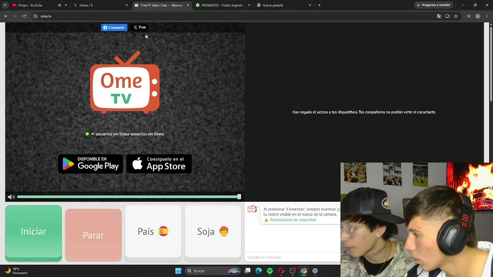The image size is (493, 277).
Task: Mute the video chat speaker icon
Action: pos(11,197)
